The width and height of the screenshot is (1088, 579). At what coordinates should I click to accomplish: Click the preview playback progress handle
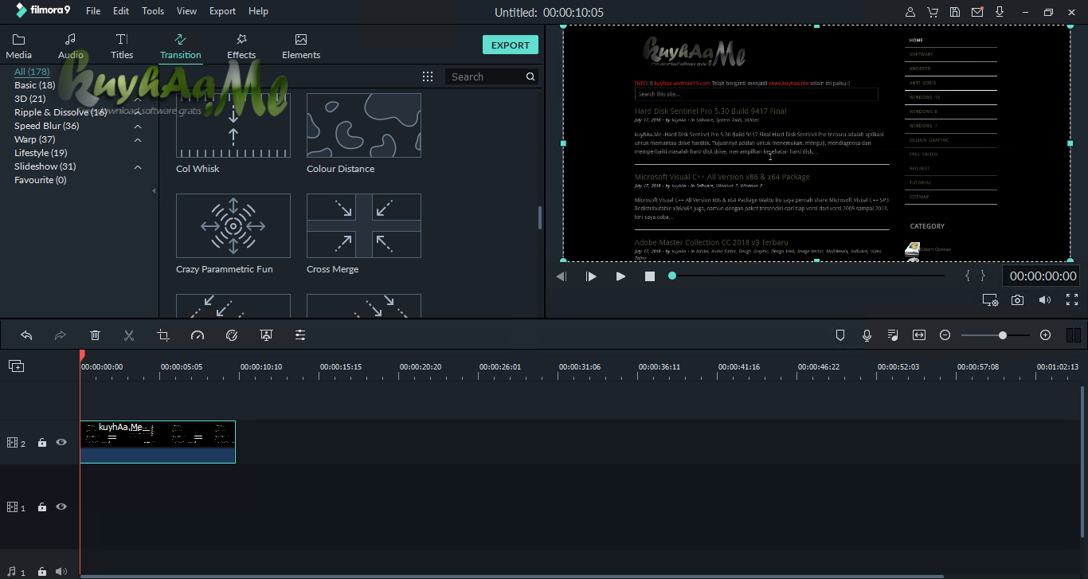pos(672,276)
